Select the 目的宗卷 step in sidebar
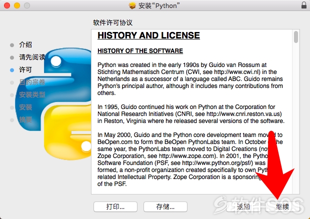Screen dimensions: 310x219 pyautogui.click(x=32, y=82)
